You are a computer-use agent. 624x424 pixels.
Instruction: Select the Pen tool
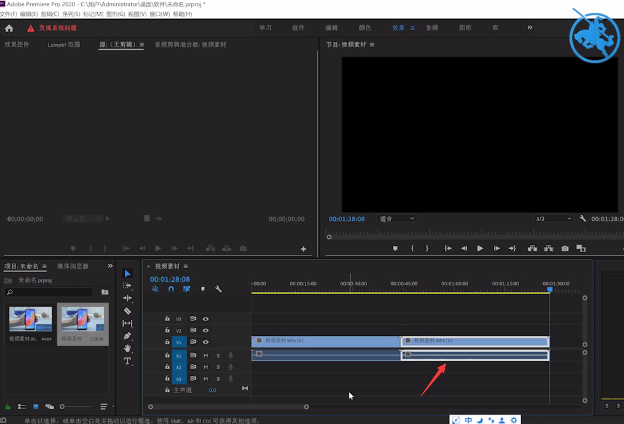(x=128, y=336)
